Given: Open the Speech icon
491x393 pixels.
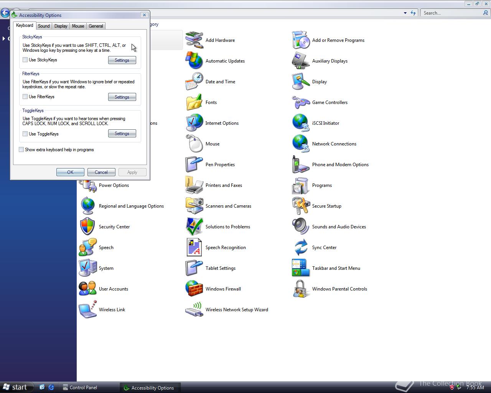Looking at the screenshot, I should 87,248.
